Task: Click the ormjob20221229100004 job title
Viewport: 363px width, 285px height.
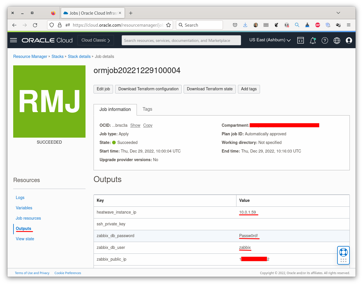Action: [137, 71]
